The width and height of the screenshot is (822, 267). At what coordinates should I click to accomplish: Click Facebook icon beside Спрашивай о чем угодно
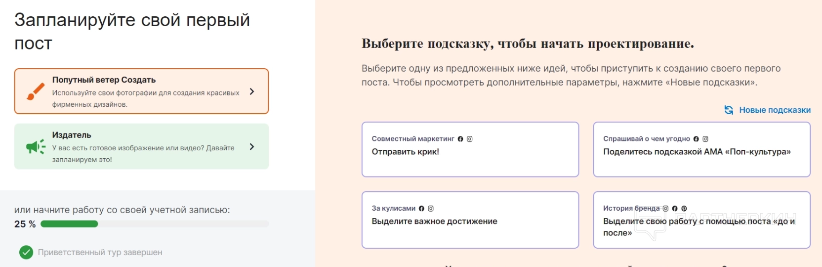[x=696, y=139]
